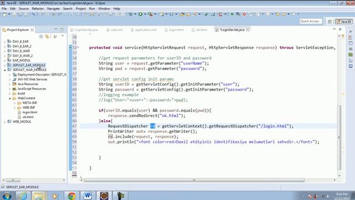Screen dimensions: 355x200
Task: Click the editor's vertical scrollbar
Action: pyautogui.click(x=339, y=137)
